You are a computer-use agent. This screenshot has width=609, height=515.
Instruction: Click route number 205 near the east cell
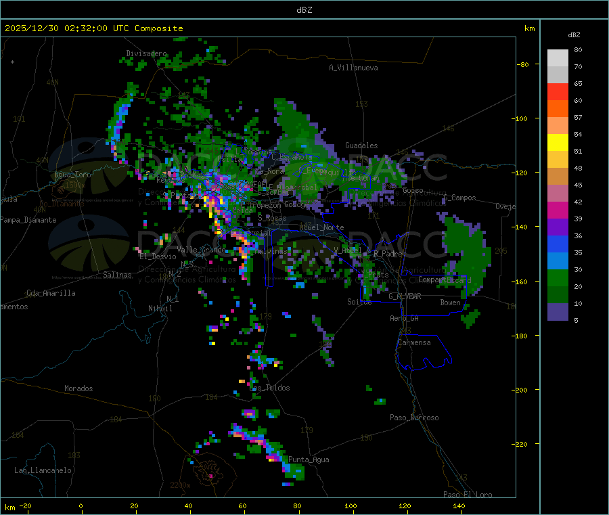click(501, 251)
